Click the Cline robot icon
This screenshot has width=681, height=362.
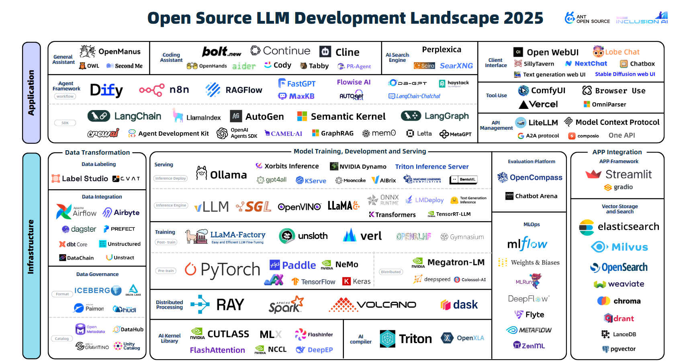325,52
